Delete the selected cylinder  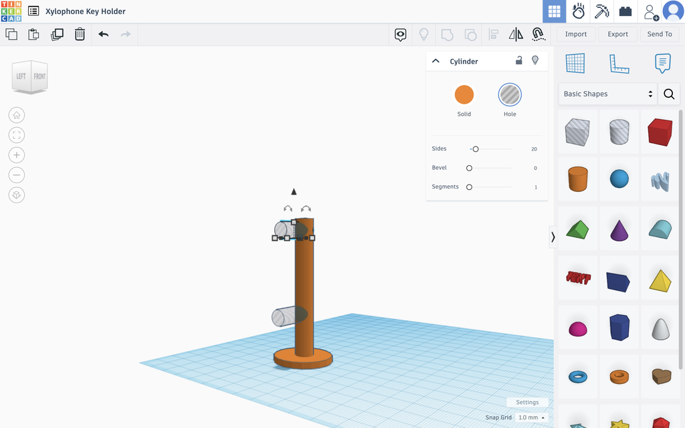point(80,34)
